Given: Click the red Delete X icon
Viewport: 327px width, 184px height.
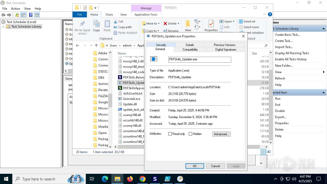Looking at the screenshot, I should [x=165, y=24].
